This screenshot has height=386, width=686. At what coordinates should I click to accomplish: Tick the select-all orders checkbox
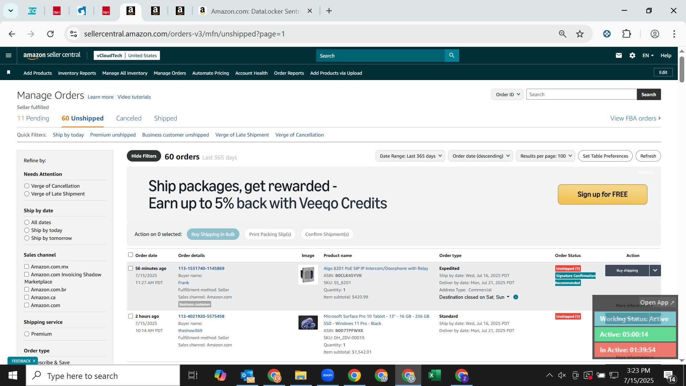(x=130, y=255)
